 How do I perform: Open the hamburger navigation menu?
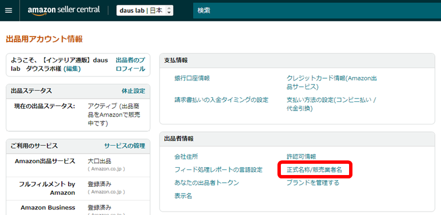[8, 10]
